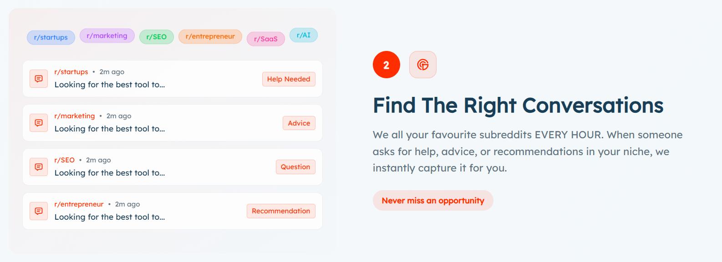Screen dimensions: 722x262
Task: Click the chat icon beside r/entrepreneur post
Action: (39, 211)
